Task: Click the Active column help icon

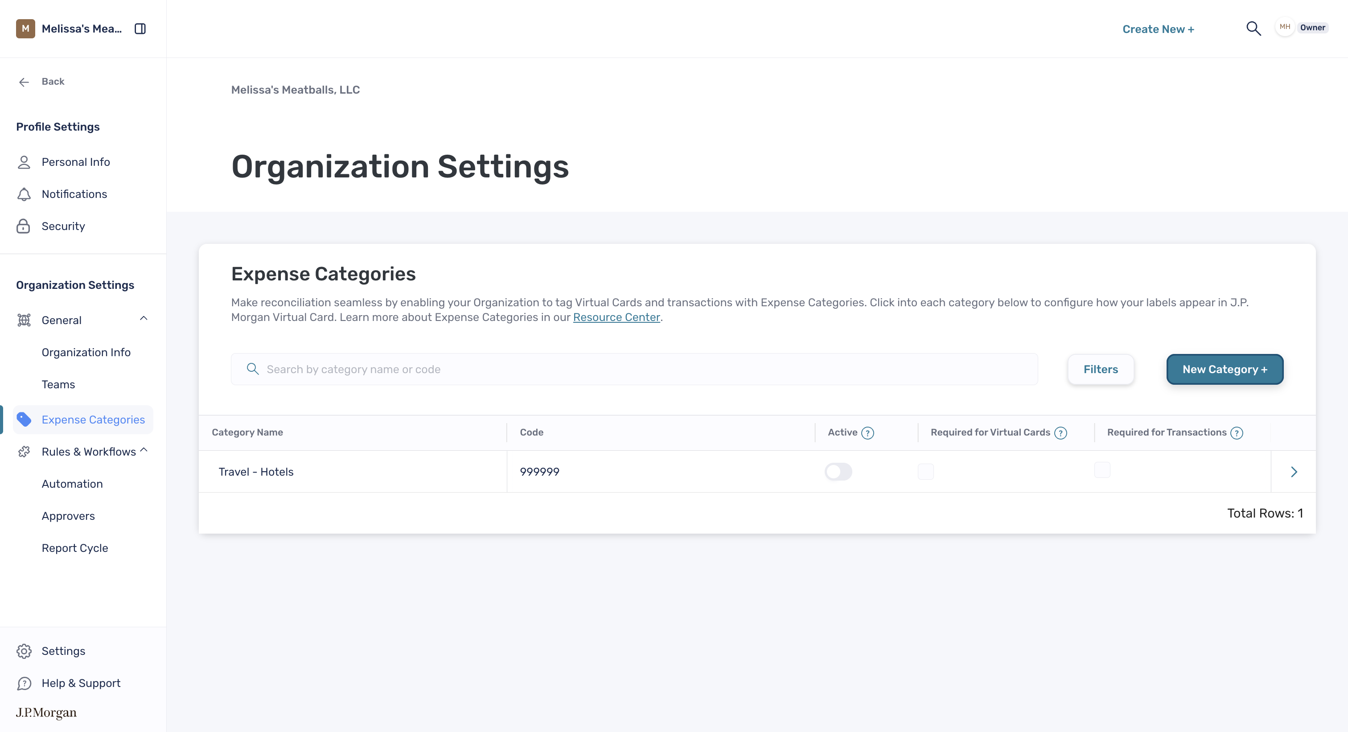Action: tap(867, 433)
